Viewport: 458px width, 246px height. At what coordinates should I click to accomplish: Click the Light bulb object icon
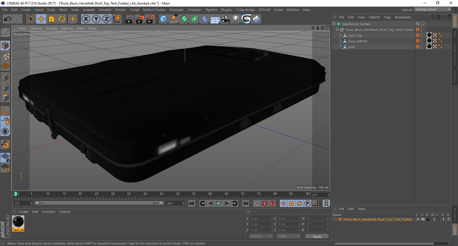(x=236, y=19)
